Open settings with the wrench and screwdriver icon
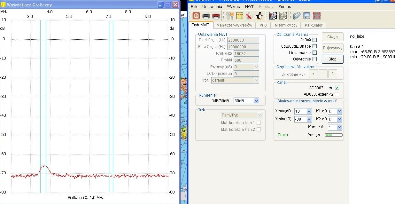 point(229,16)
